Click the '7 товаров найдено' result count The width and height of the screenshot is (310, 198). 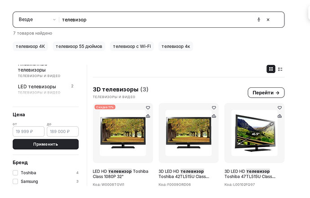coord(33,33)
